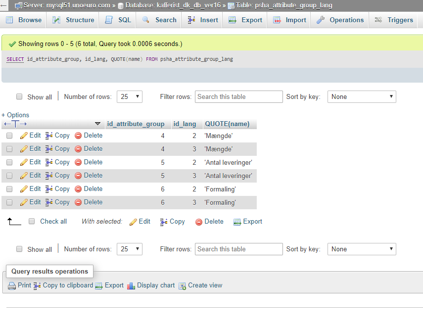Toggle the lower Show all checkbox
Viewport: 423px width, 329px height.
pos(19,249)
